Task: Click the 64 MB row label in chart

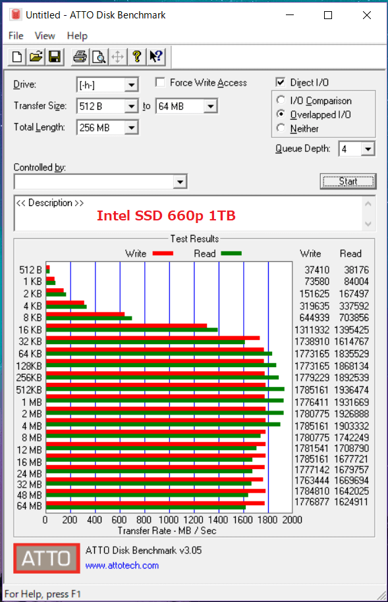Action: click(29, 506)
